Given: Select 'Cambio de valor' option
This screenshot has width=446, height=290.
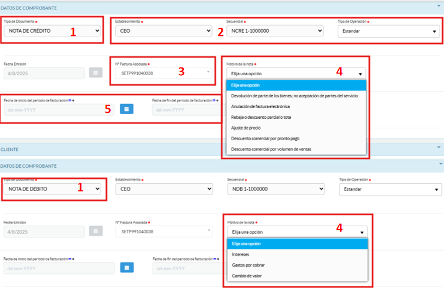Looking at the screenshot, I should pyautogui.click(x=245, y=276).
